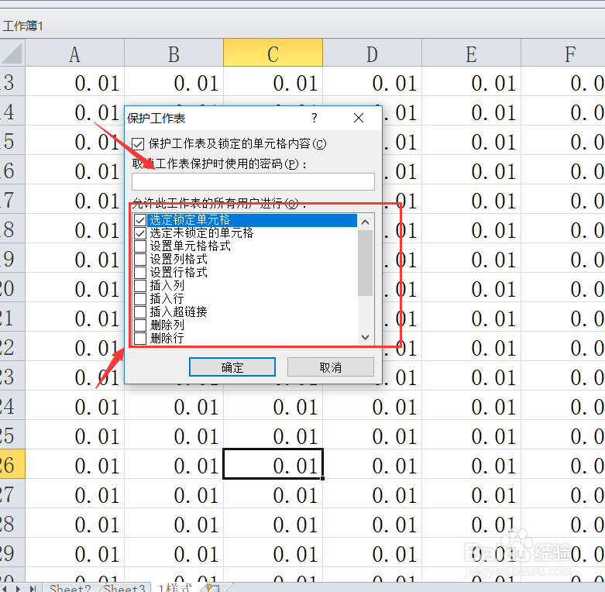Click the 取消 button

point(331,367)
